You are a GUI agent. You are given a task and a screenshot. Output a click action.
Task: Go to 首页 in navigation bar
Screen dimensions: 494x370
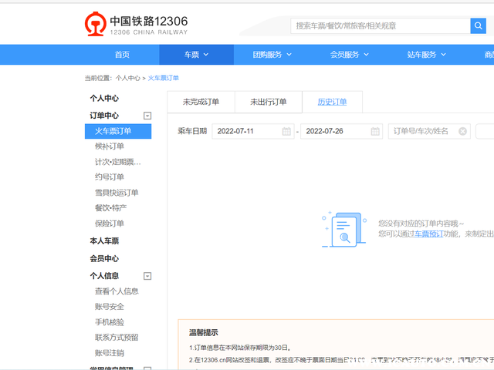tap(122, 55)
